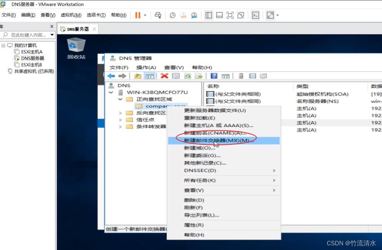Click the blue question mark help icon
This screenshot has width=382, height=250.
point(214,76)
